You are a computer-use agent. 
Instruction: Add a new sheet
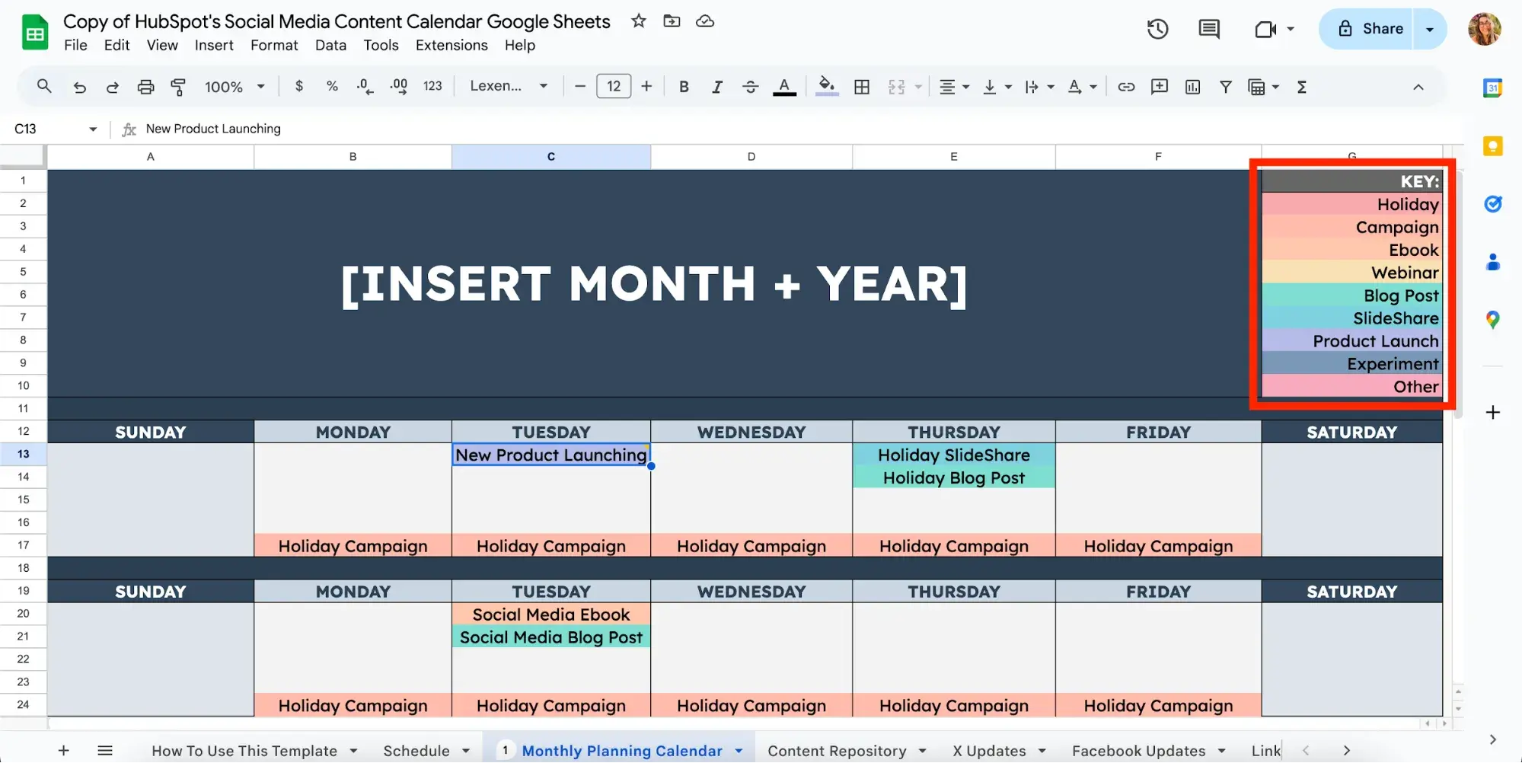[x=64, y=750]
